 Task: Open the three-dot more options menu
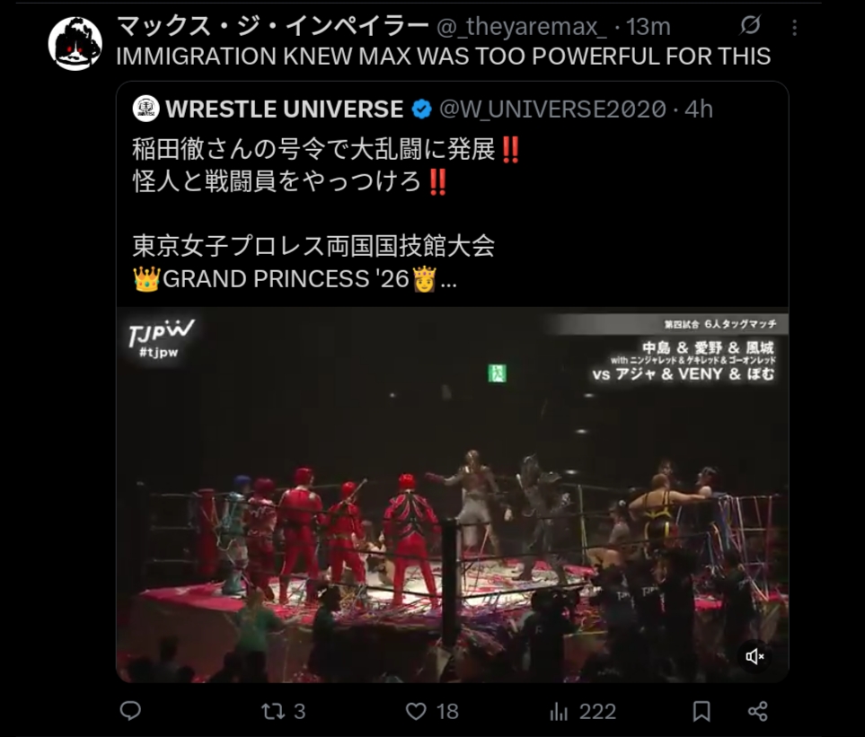tap(794, 28)
